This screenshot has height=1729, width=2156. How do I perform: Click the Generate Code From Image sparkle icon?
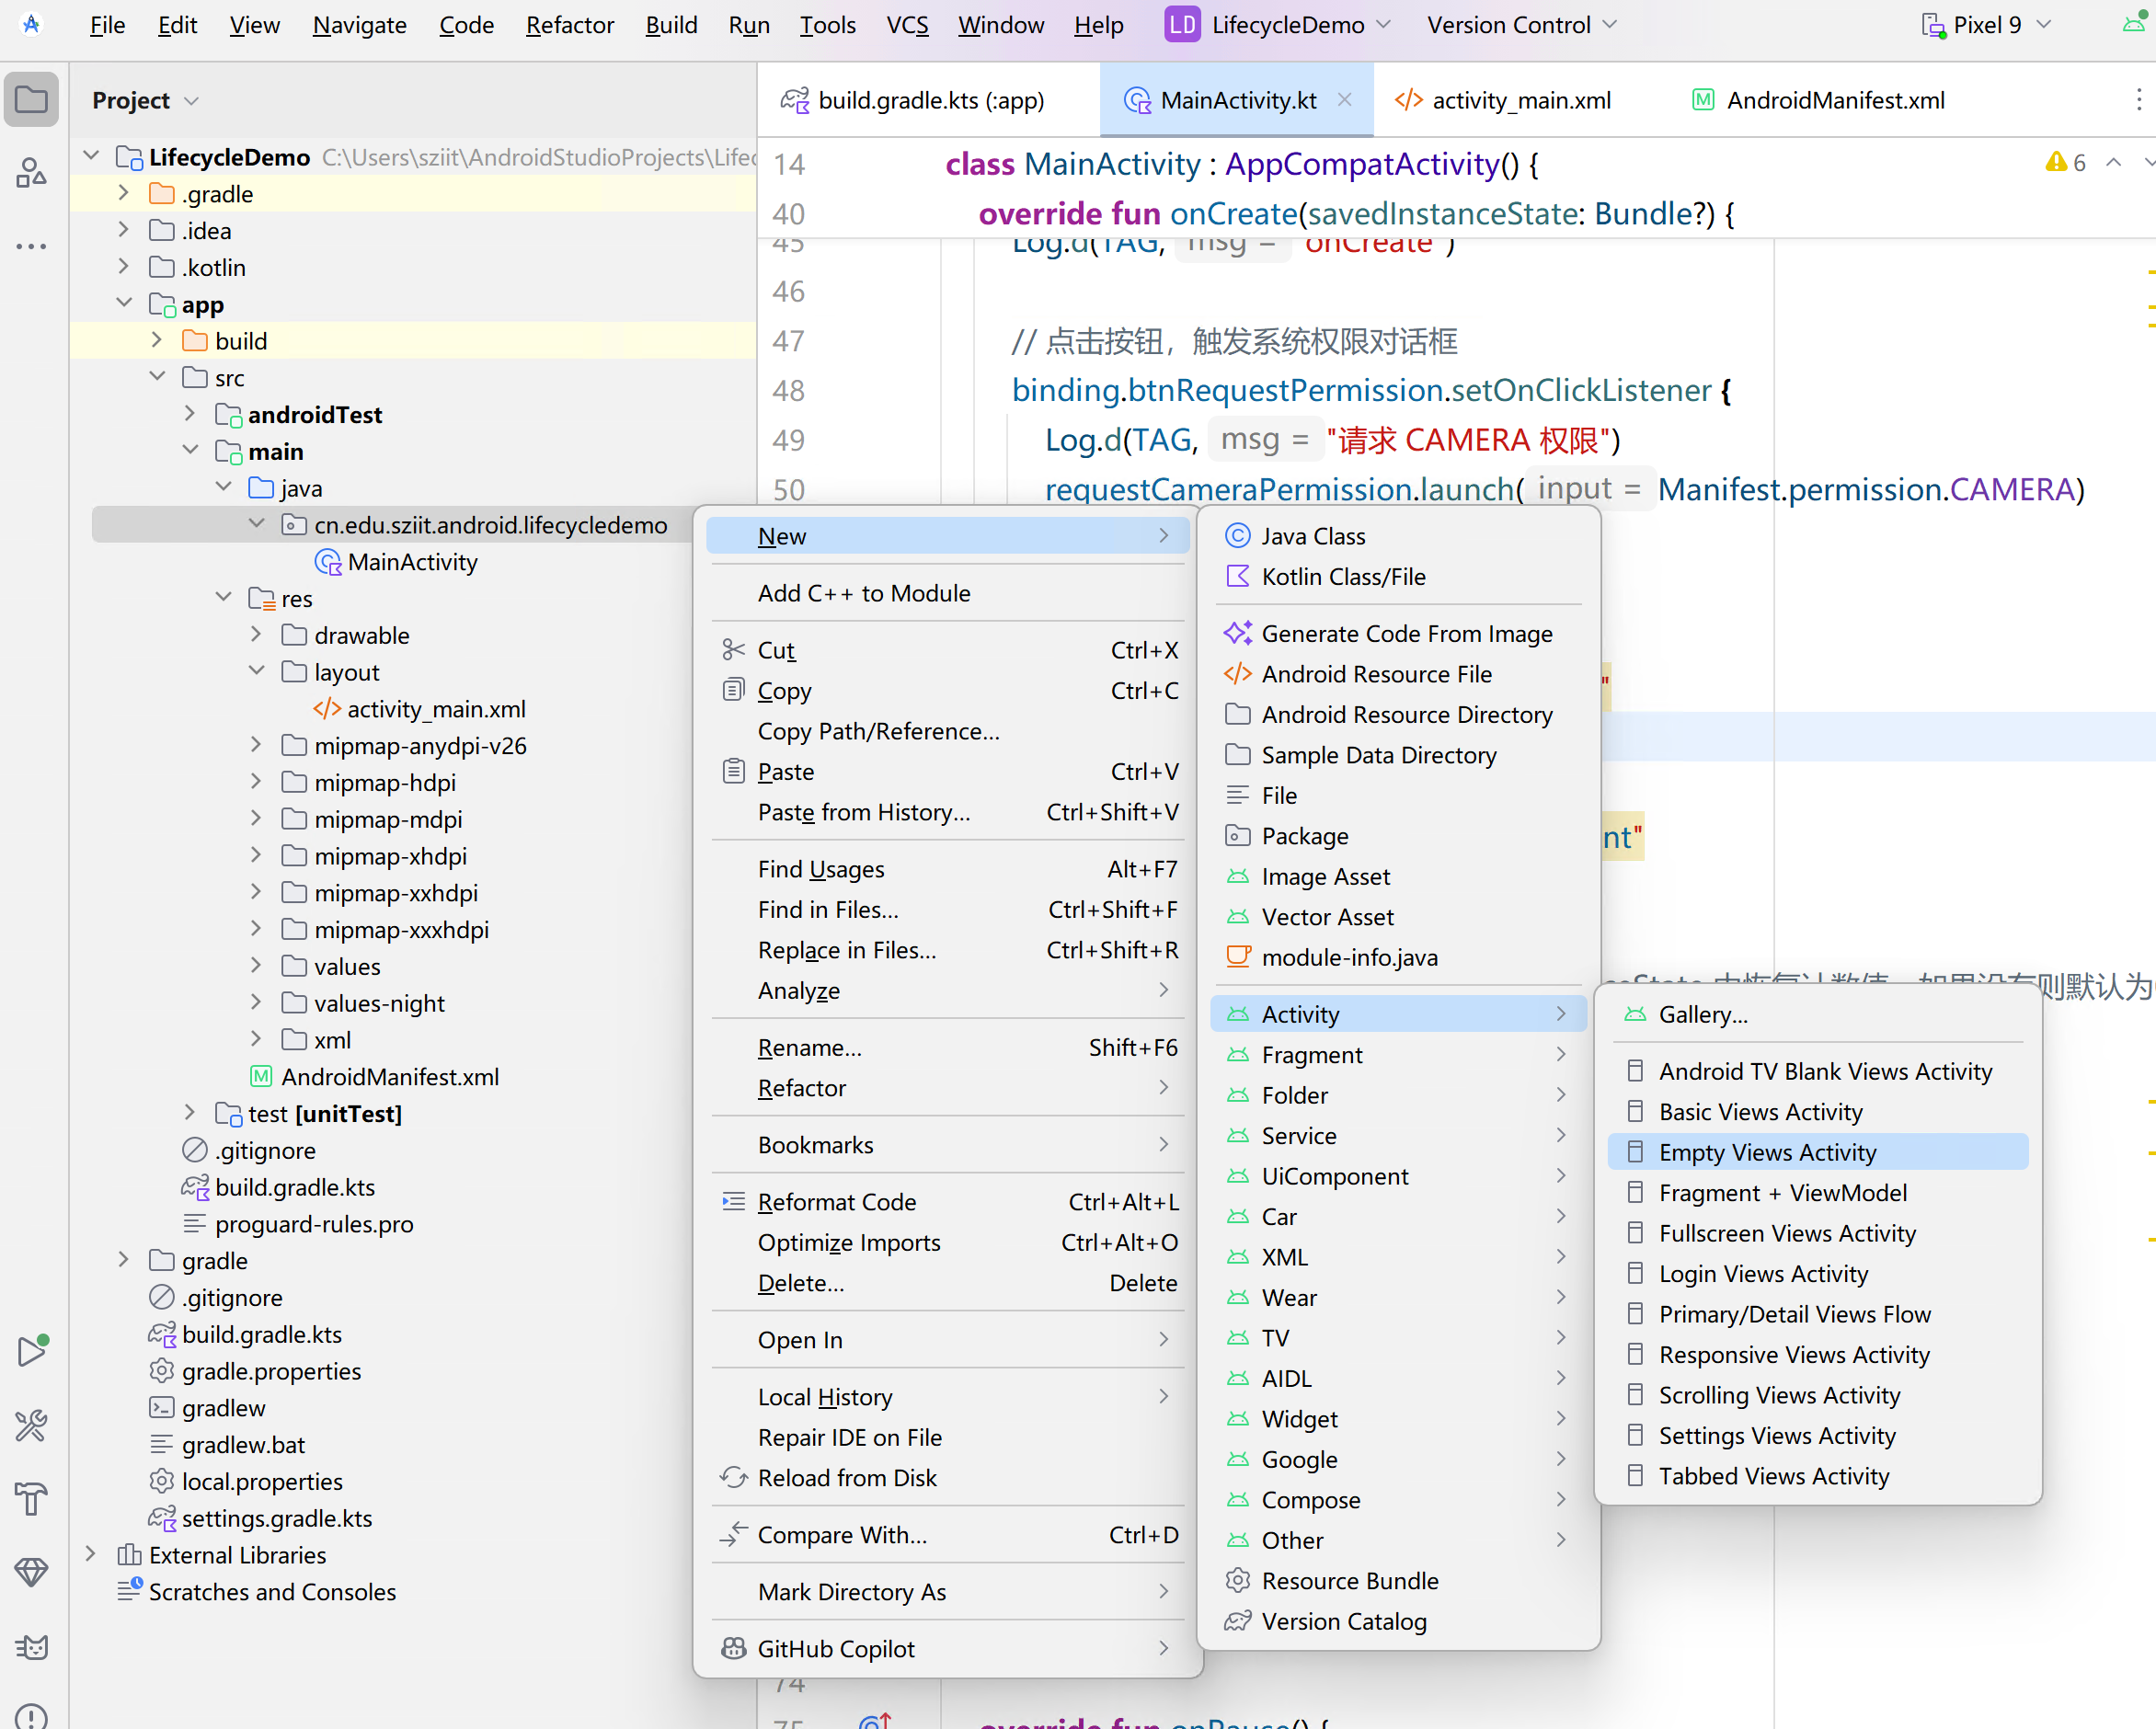pyautogui.click(x=1238, y=633)
